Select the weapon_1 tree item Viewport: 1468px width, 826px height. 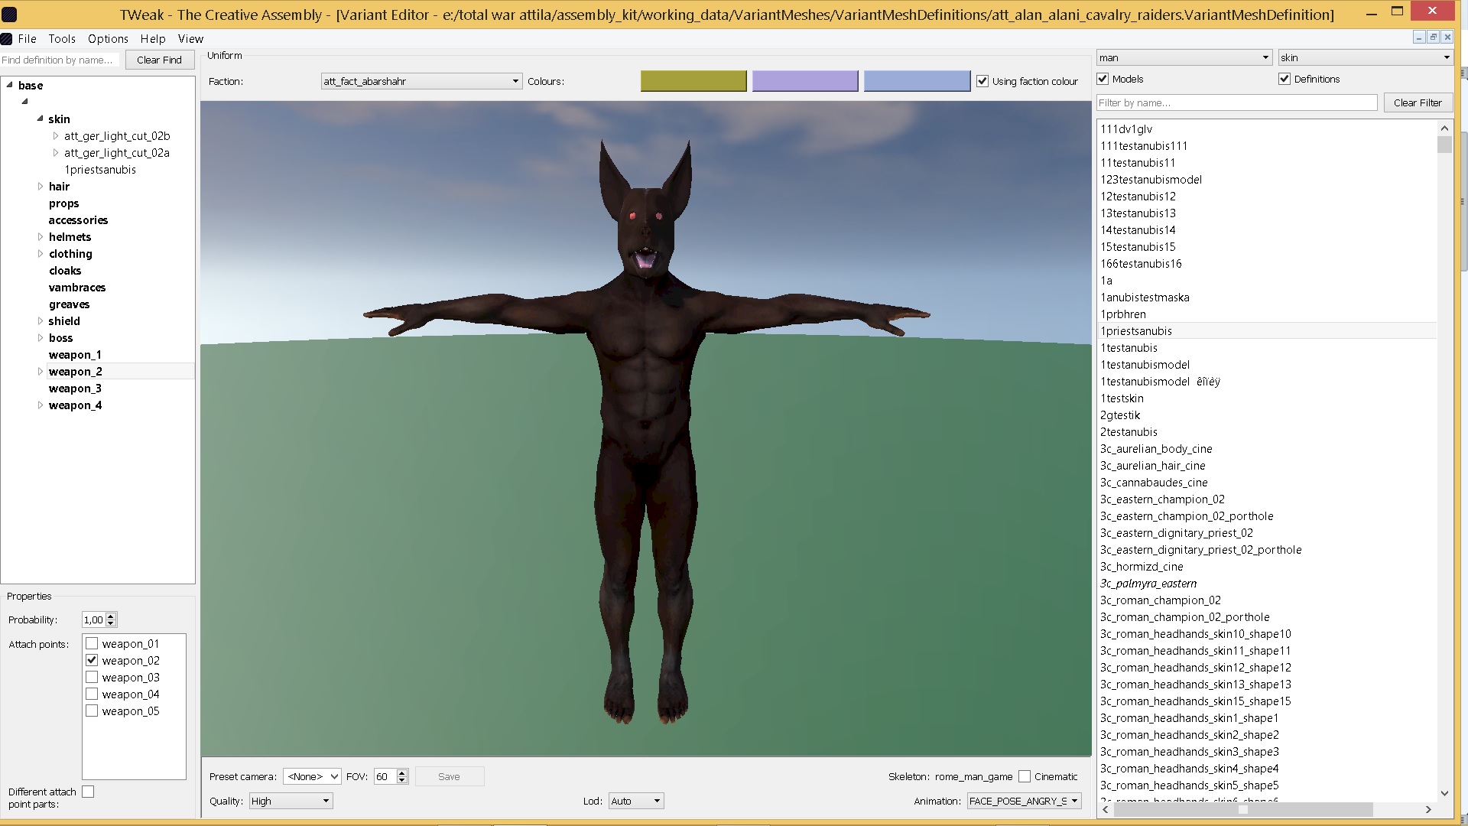75,355
